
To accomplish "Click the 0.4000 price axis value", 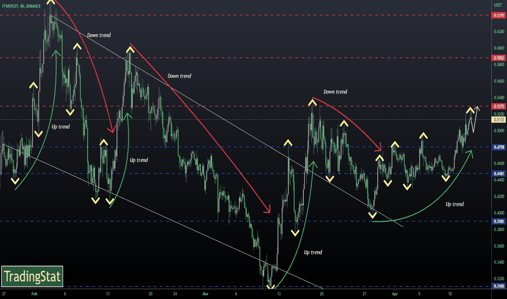I will [499, 213].
